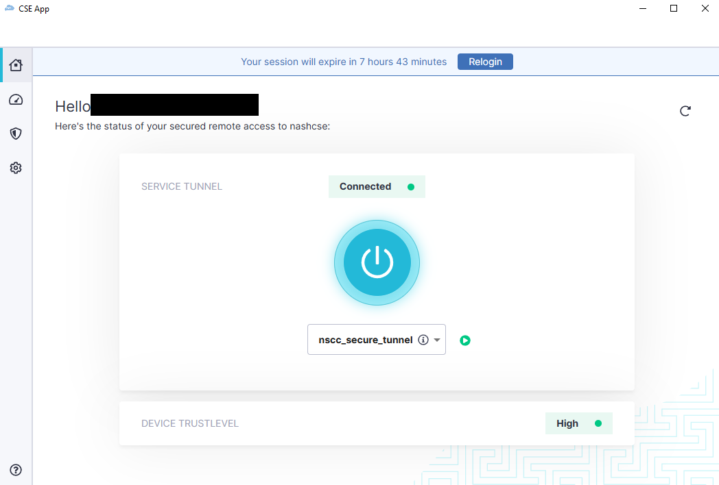Click the Relogin button
The height and width of the screenshot is (485, 719).
point(485,62)
